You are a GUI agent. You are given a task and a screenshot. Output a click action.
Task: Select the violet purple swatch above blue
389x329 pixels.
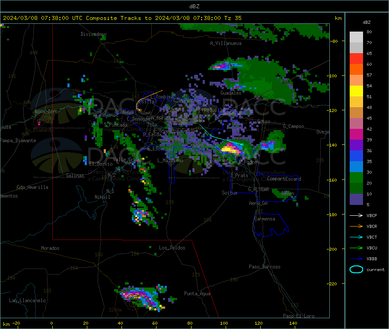[x=356, y=145]
